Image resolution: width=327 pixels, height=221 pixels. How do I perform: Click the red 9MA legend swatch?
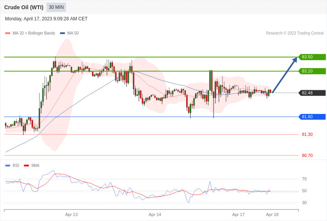point(27,166)
